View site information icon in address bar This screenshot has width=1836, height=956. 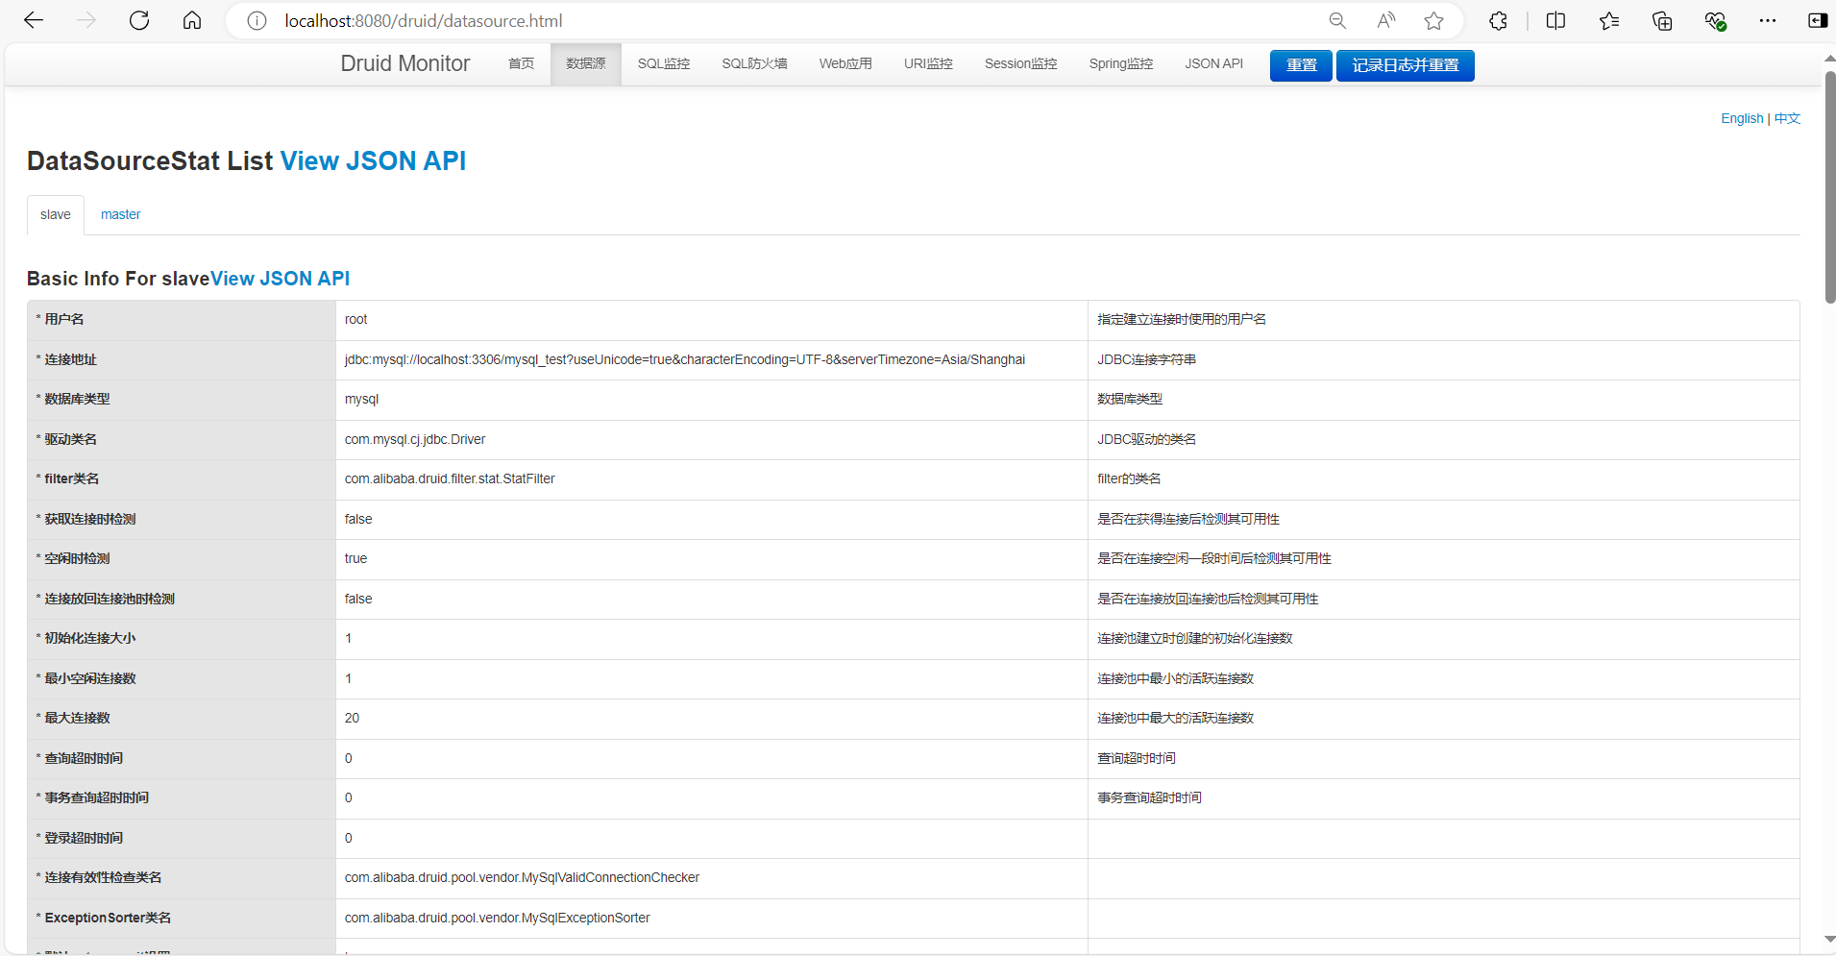pos(257,20)
